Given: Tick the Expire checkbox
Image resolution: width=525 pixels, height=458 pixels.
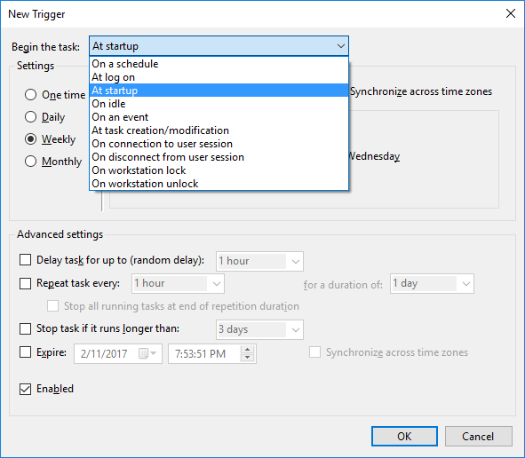Looking at the screenshot, I should [25, 352].
